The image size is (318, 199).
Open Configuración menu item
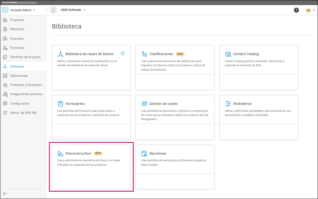tap(20, 103)
